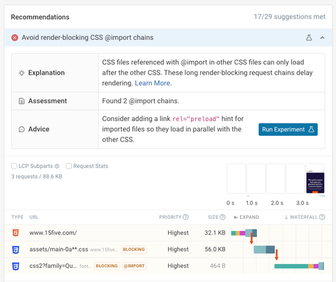Image resolution: width=336 pixels, height=282 pixels.
Task: Click the 56.0 KB size value
Action: coord(215,249)
